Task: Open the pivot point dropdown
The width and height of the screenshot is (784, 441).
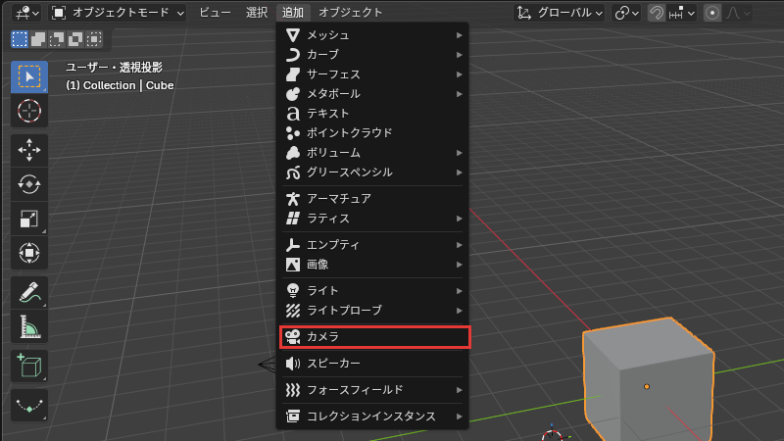Action: 626,13
